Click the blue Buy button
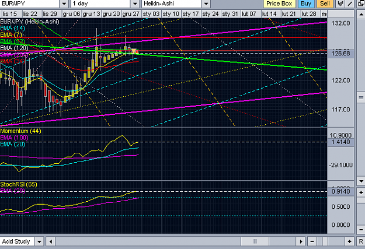The width and height of the screenshot is (365, 249). pyautogui.click(x=306, y=3)
